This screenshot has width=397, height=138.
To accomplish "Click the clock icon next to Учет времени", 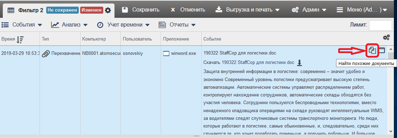I will pos(100,25).
